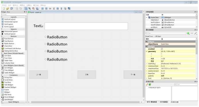Select hideSelect row in Object Inspector
Image resolution: width=199 pixels, height=107 pixels.
click(x=171, y=20)
